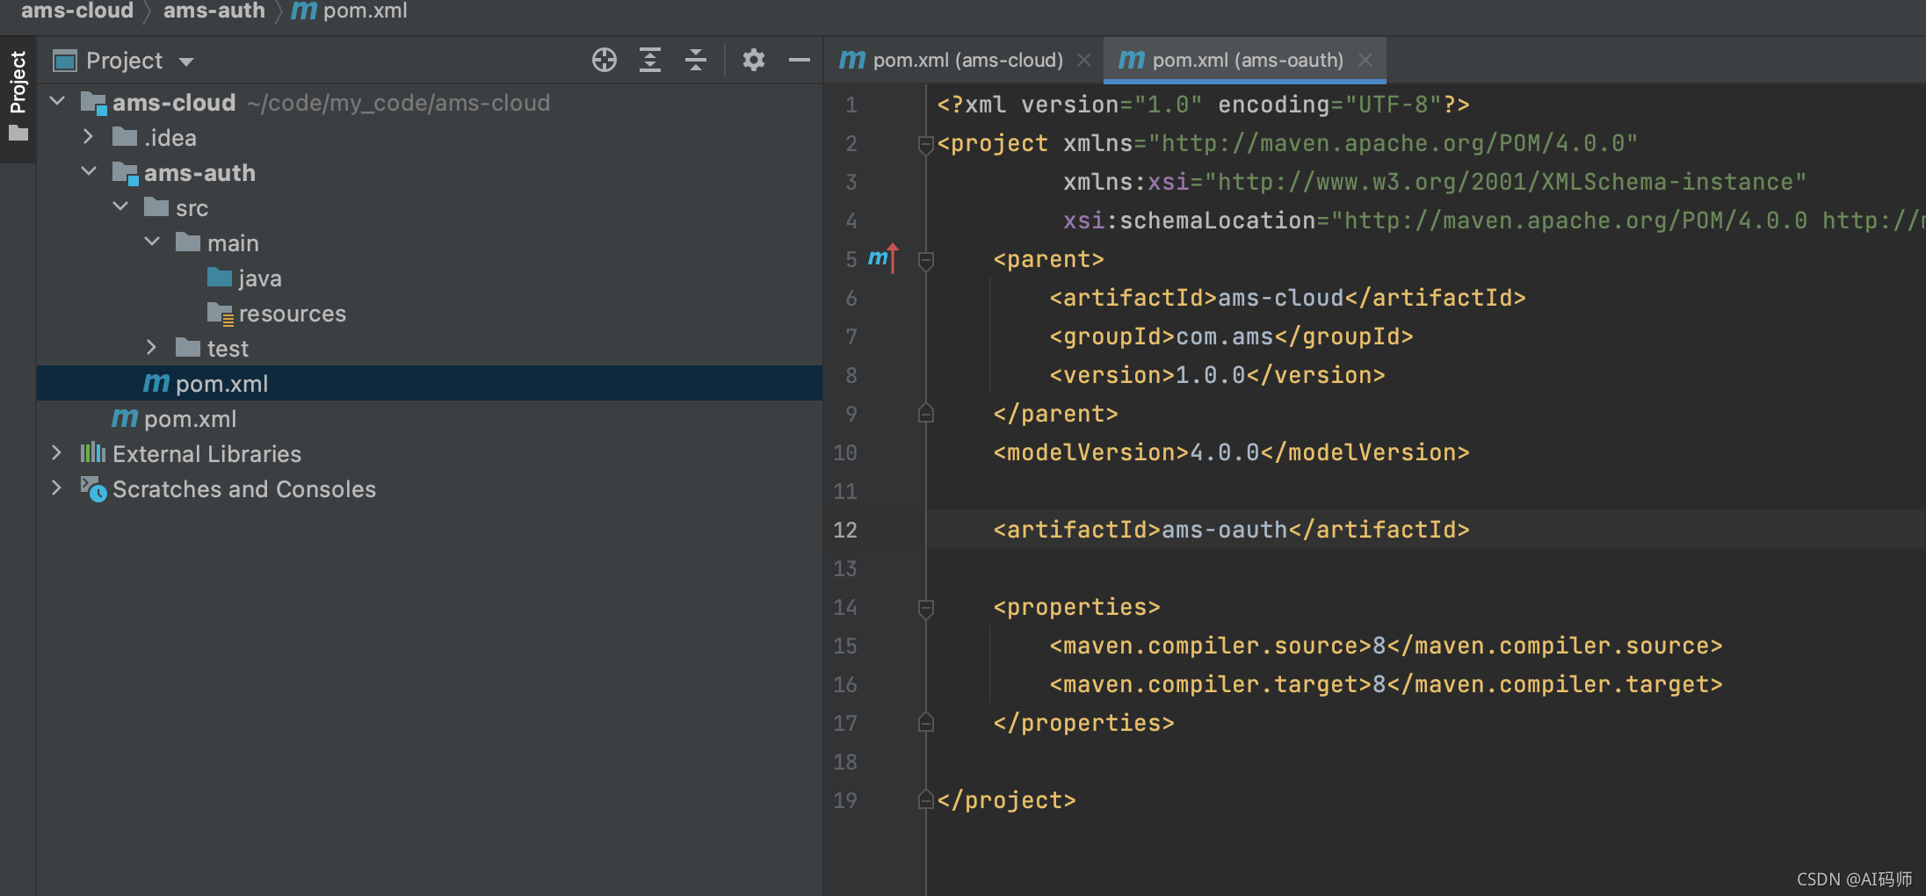Image resolution: width=1926 pixels, height=896 pixels.
Task: Expand External Libraries node
Action: click(x=56, y=453)
